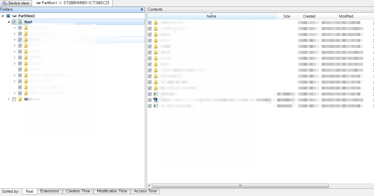Switch to the Access Time sorting tab

(x=145, y=191)
